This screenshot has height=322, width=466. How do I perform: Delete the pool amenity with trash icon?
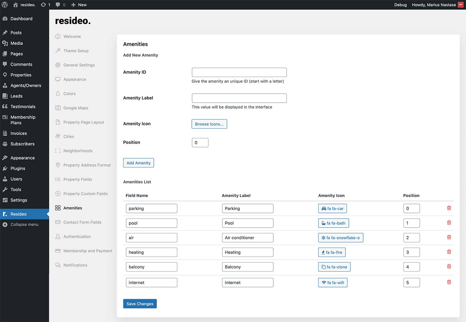pos(449,223)
